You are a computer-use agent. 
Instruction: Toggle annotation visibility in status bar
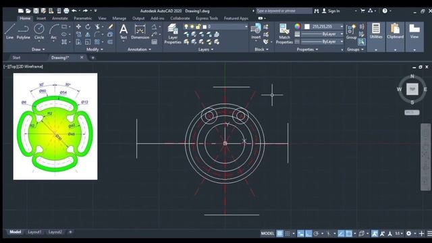coord(375,234)
